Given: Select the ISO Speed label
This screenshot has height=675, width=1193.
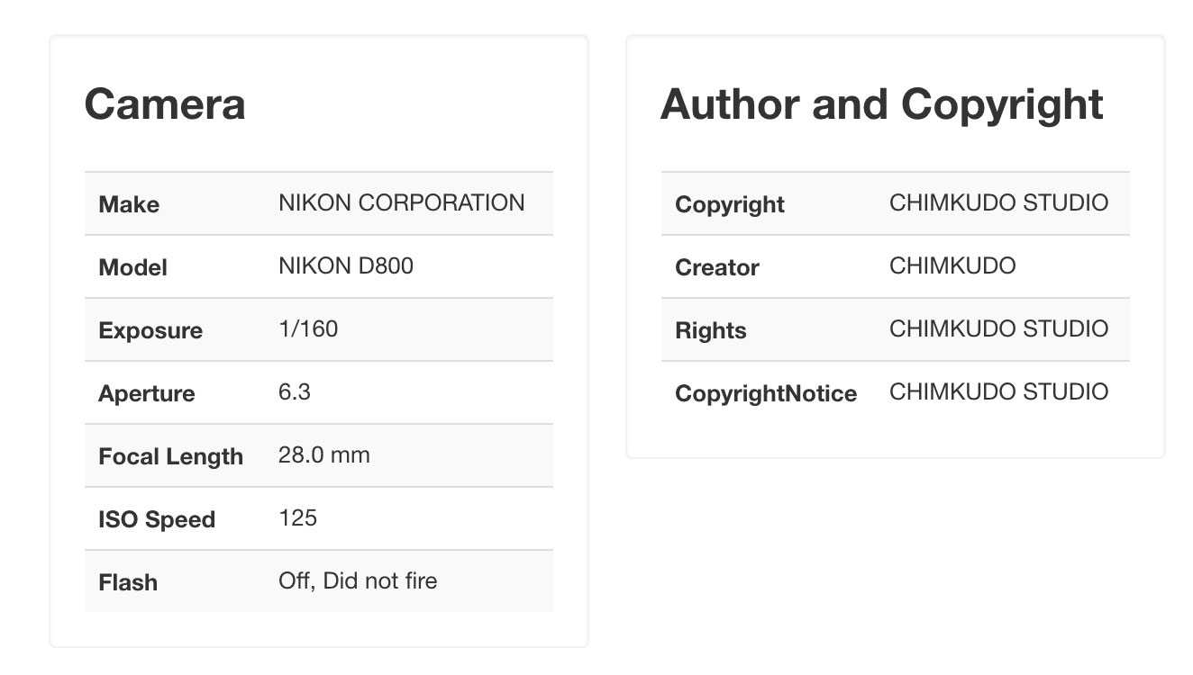Looking at the screenshot, I should (x=157, y=519).
